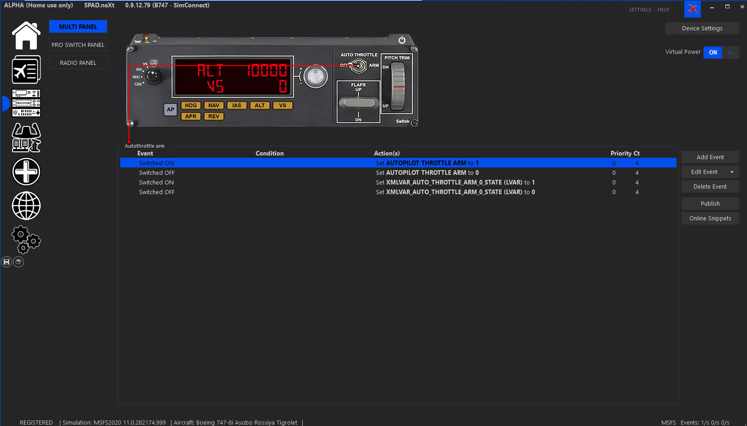747x426 pixels.
Task: Click the red airplane connection icon in titlebar
Action: tap(692, 9)
